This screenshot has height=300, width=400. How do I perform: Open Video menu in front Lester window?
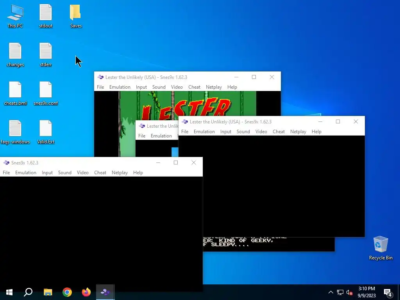(x=261, y=131)
